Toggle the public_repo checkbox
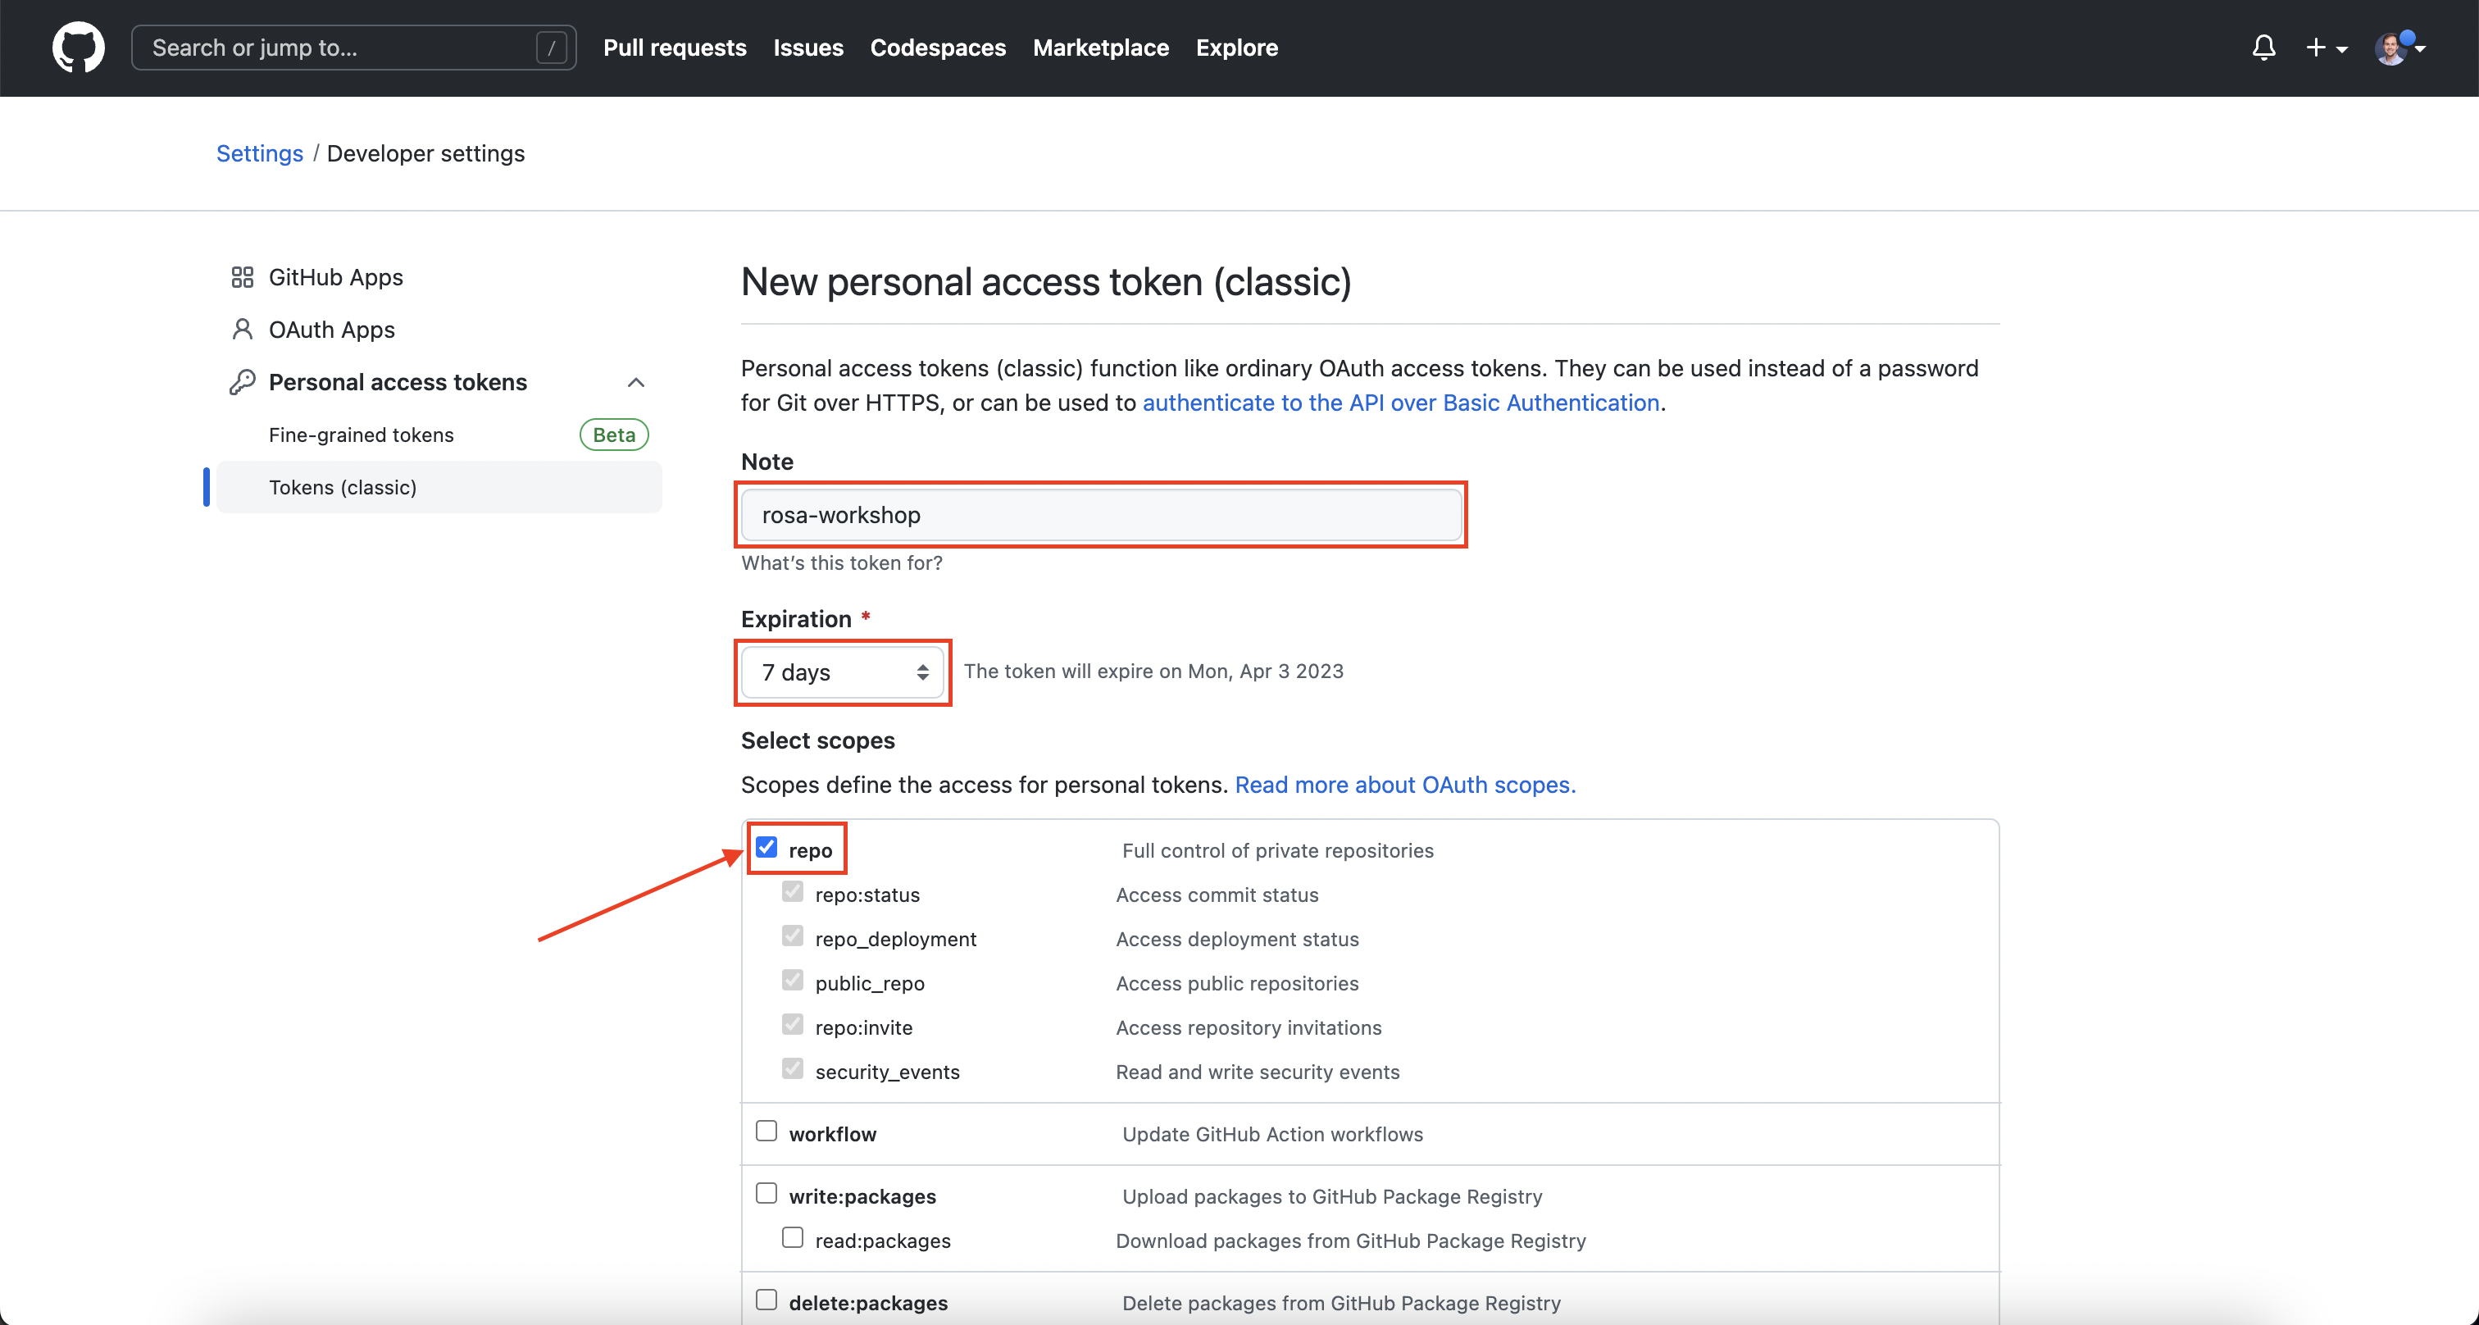 click(x=792, y=981)
